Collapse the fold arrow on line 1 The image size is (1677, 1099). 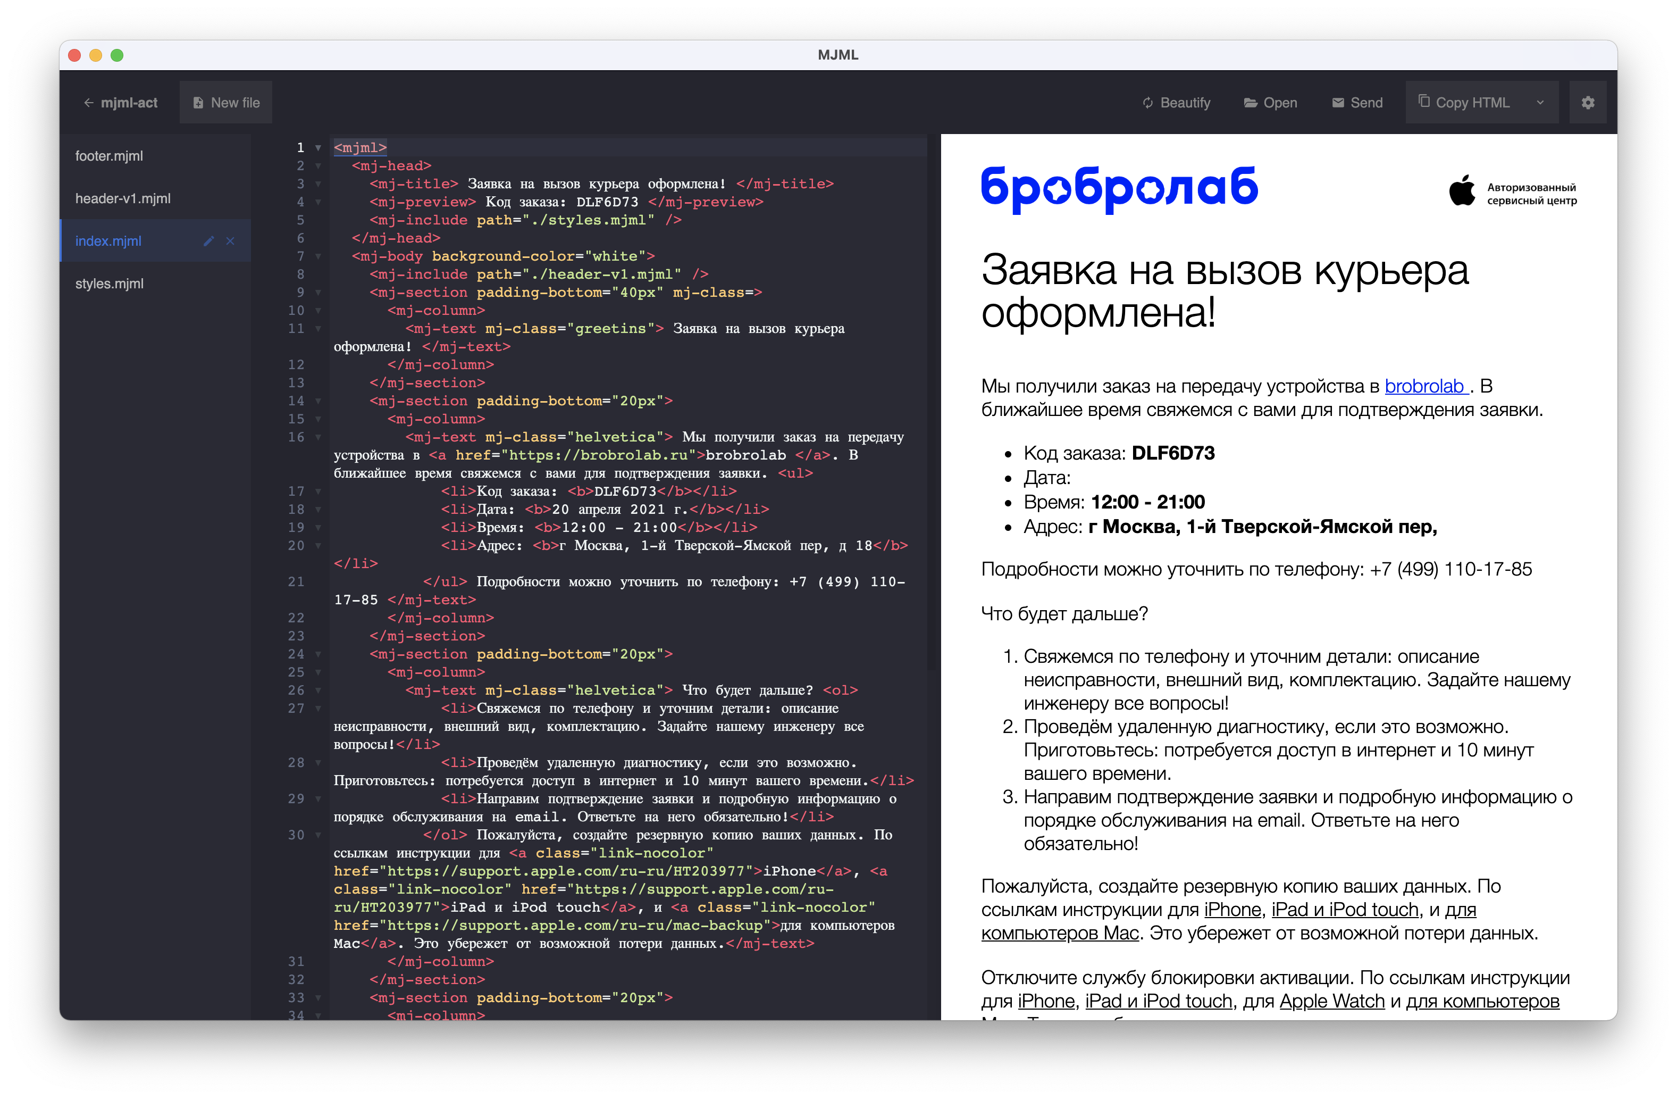tap(318, 148)
